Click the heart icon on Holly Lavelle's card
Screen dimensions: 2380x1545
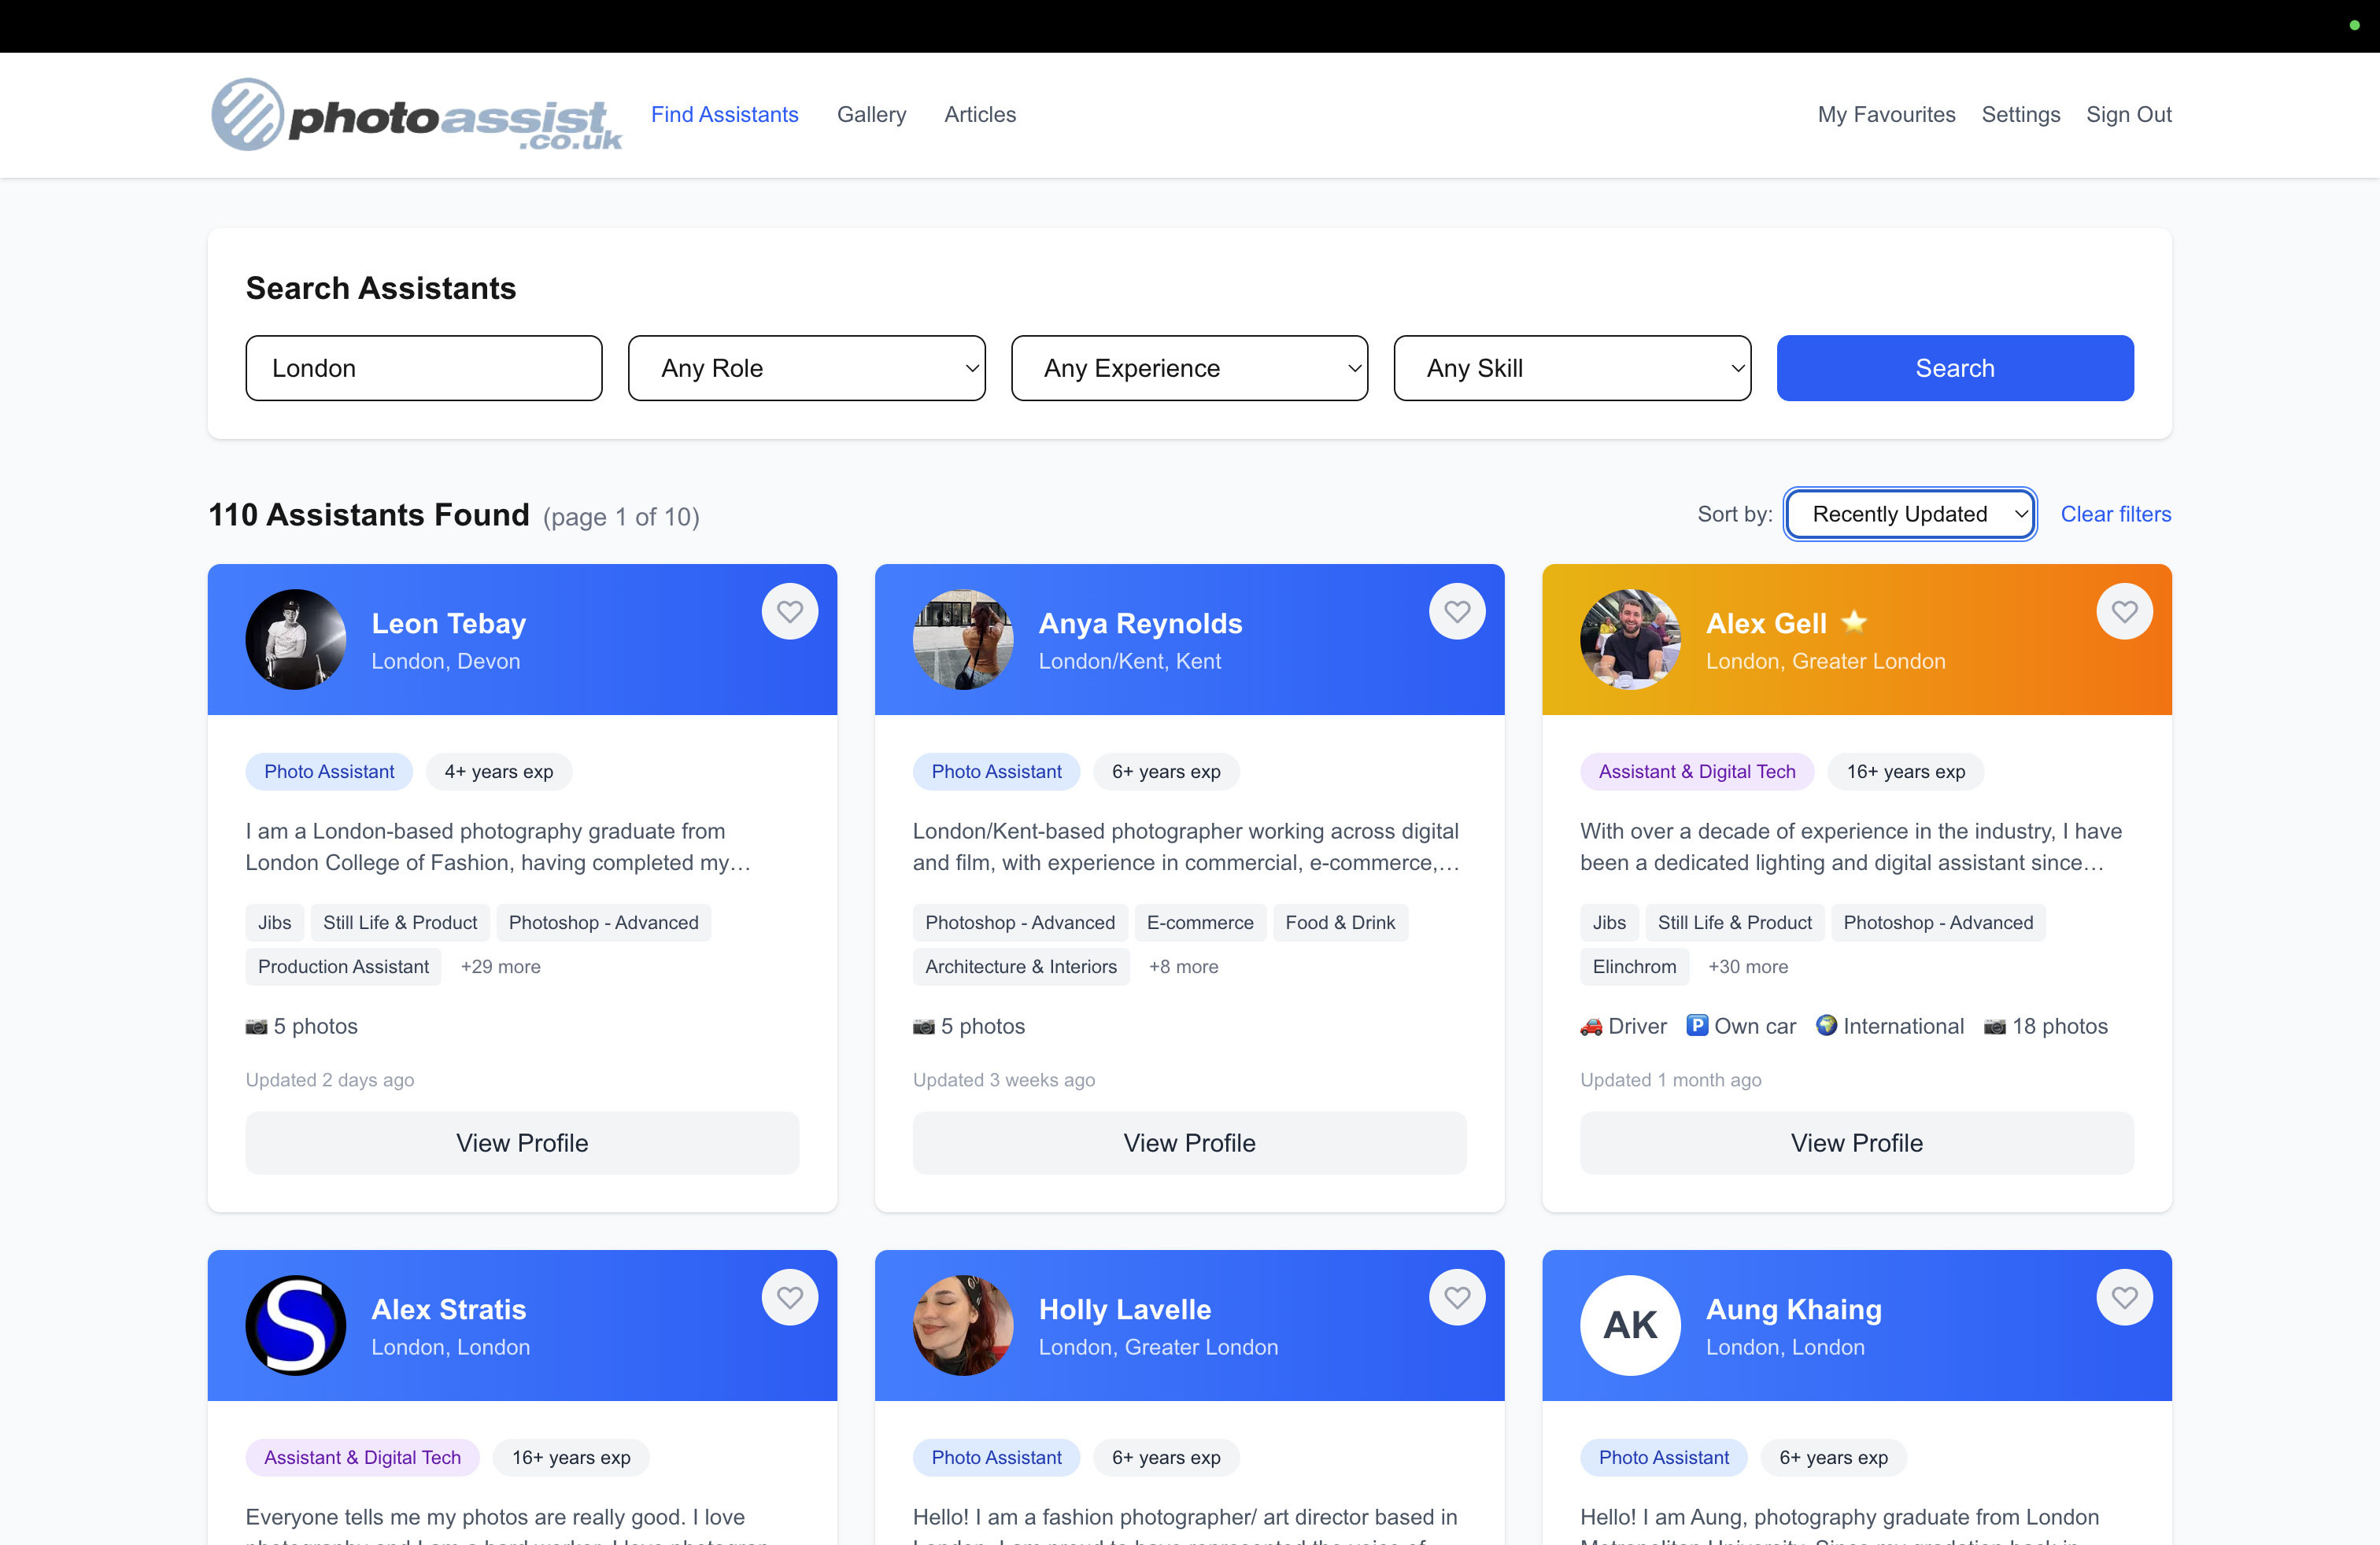point(1457,1296)
